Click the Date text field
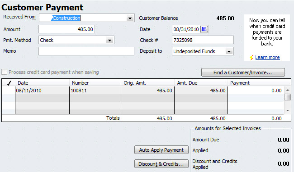The height and width of the screenshot is (172, 294). (x=186, y=29)
